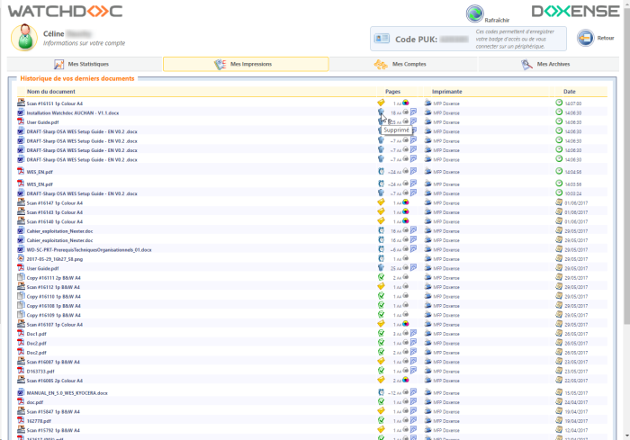Screen dimensions: 630x440
Task: Select the Mes Impressions tab
Action: point(245,64)
